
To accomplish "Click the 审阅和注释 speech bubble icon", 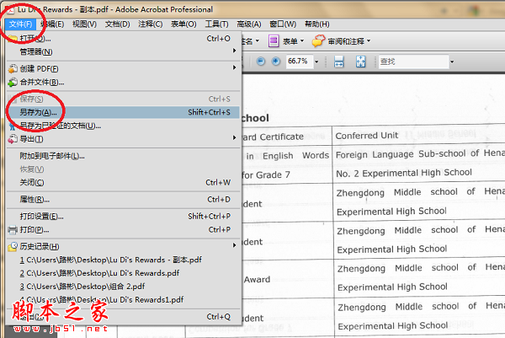I will pyautogui.click(x=318, y=41).
